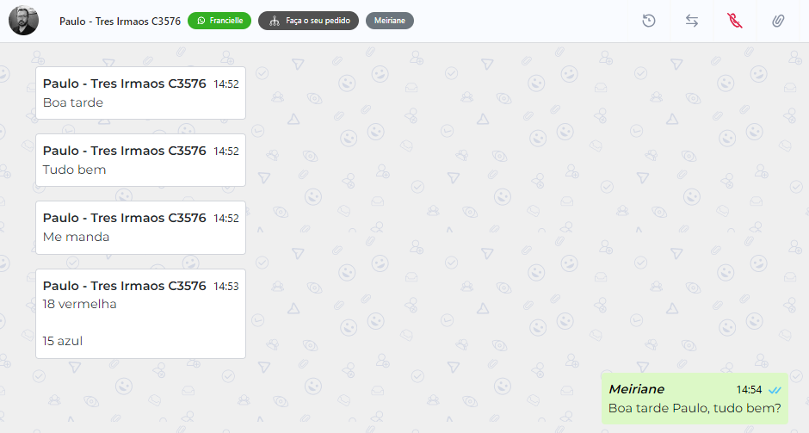
Task: Open Paulo's profile avatar photo
Action: pos(24,21)
